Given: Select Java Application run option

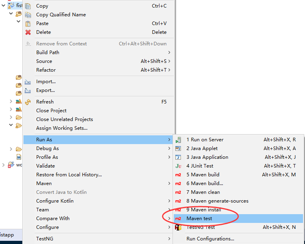Looking at the screenshot, I should point(207,157).
